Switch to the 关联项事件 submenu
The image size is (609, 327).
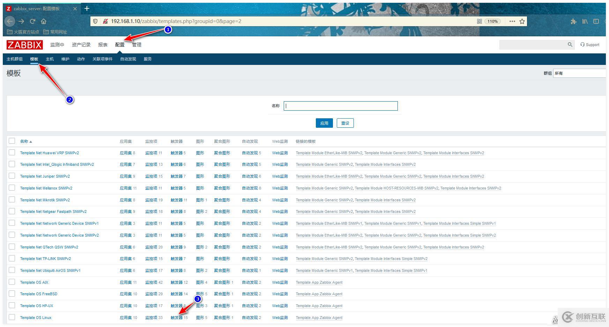coord(103,59)
